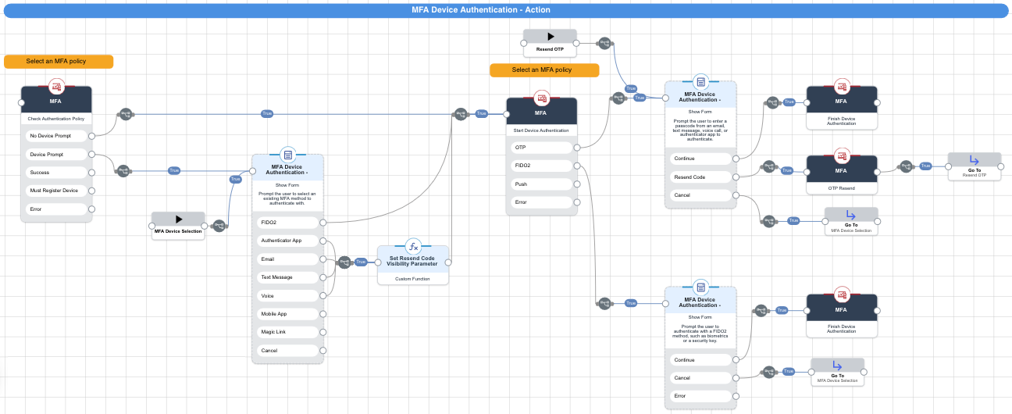The image size is (1012, 414).
Task: Click connector icon after MFA Device Selection trigger
Action: pos(219,227)
